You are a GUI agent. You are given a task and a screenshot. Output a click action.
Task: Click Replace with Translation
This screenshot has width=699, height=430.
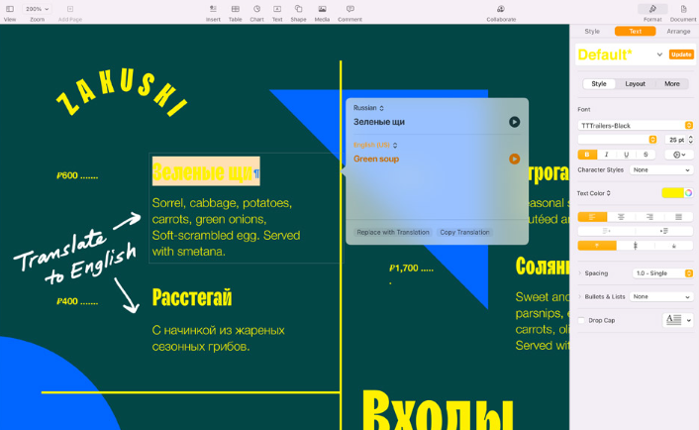coord(393,233)
